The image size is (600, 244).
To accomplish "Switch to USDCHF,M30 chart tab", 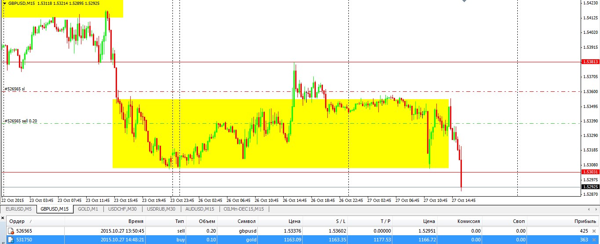I will tap(122, 209).
